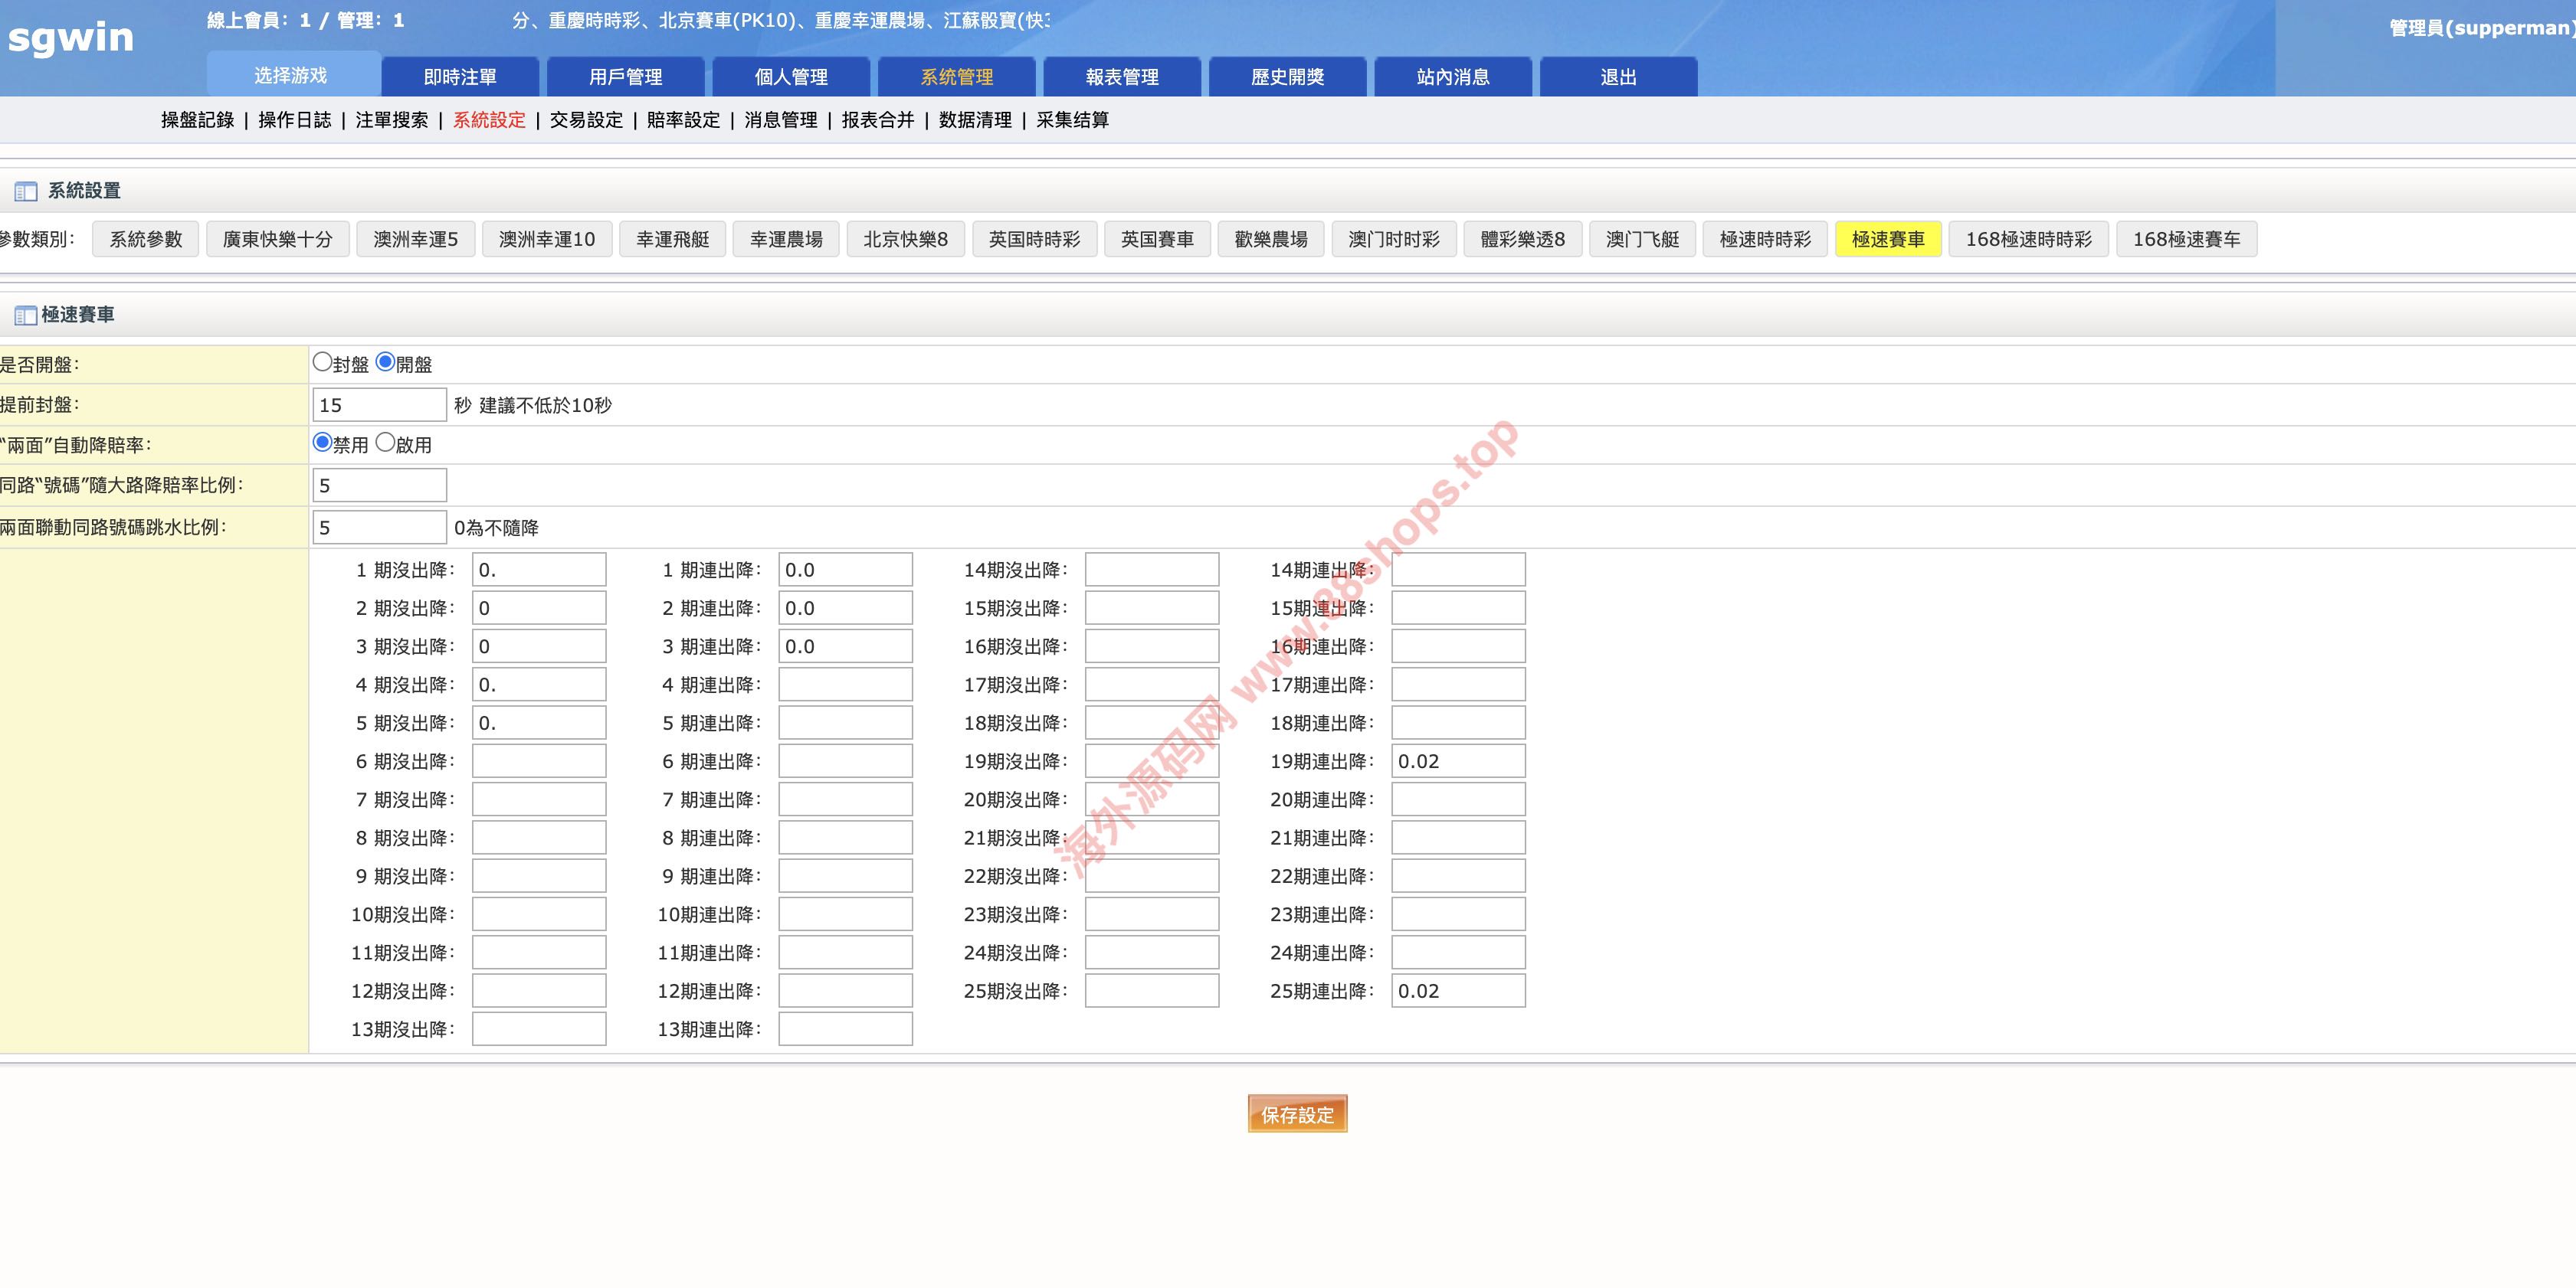Click the 提前封盤 seconds input field
The width and height of the screenshot is (2576, 1288).
379,404
